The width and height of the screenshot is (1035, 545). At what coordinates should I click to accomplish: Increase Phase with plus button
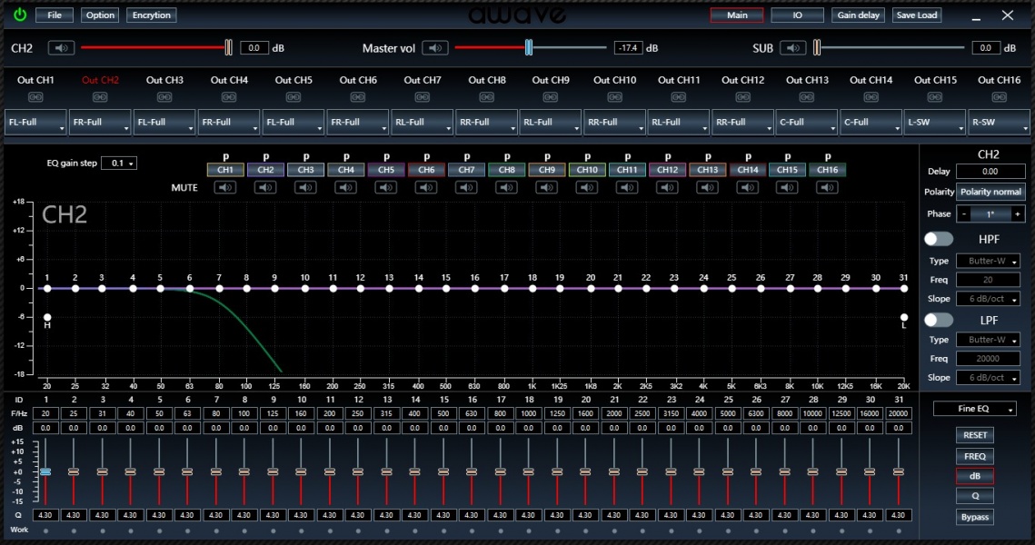pyautogui.click(x=1017, y=214)
